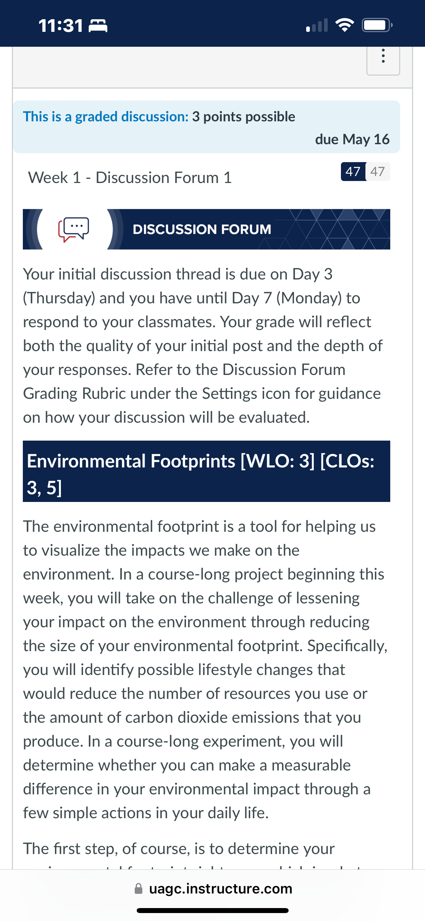Viewport: 425px width, 921px height.
Task: Tap the 'This is a graded discussion' text
Action: click(106, 117)
